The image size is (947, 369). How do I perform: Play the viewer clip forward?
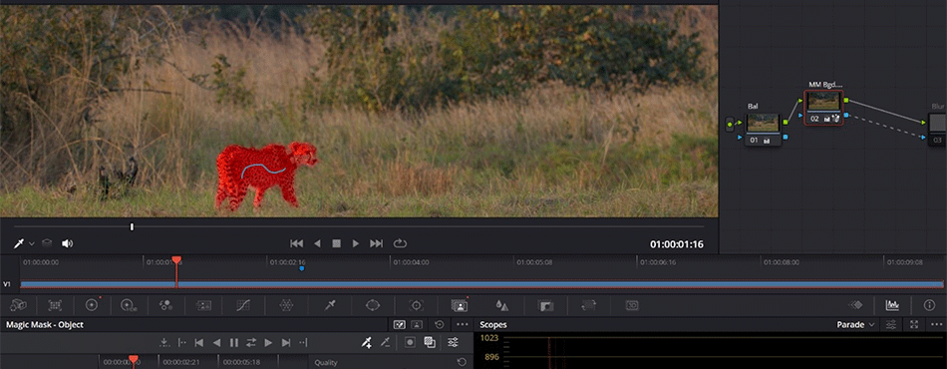pos(356,243)
